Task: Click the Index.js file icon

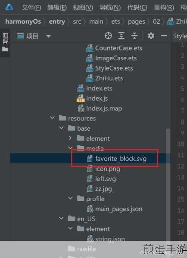Action: click(81, 98)
